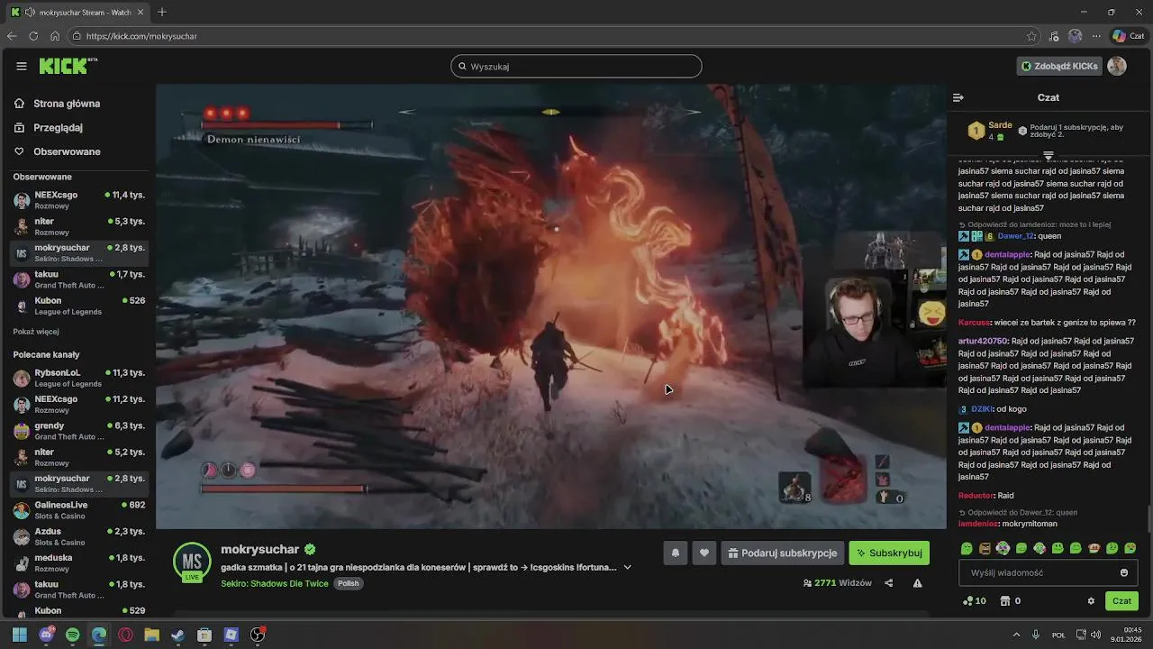Go back with the browser back arrow
Image resolution: width=1153 pixels, height=649 pixels.
coord(12,36)
